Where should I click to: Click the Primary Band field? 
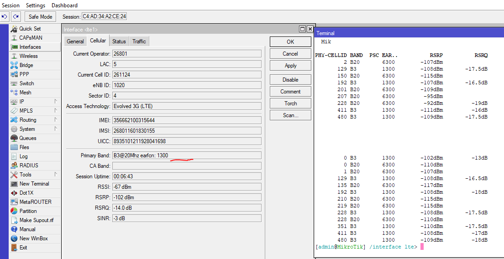pos(186,155)
